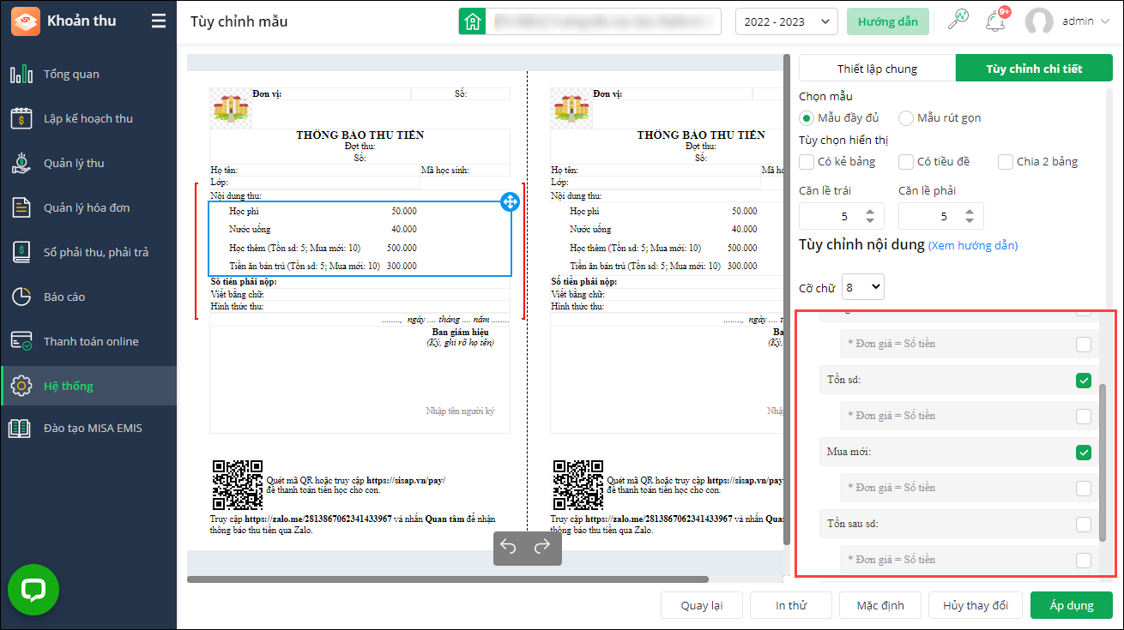Uncheck the Tồn sd: checkbox
The image size is (1124, 630).
point(1084,380)
